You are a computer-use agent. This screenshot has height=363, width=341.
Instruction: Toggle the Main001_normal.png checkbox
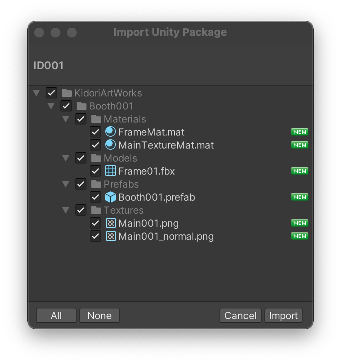pyautogui.click(x=95, y=236)
